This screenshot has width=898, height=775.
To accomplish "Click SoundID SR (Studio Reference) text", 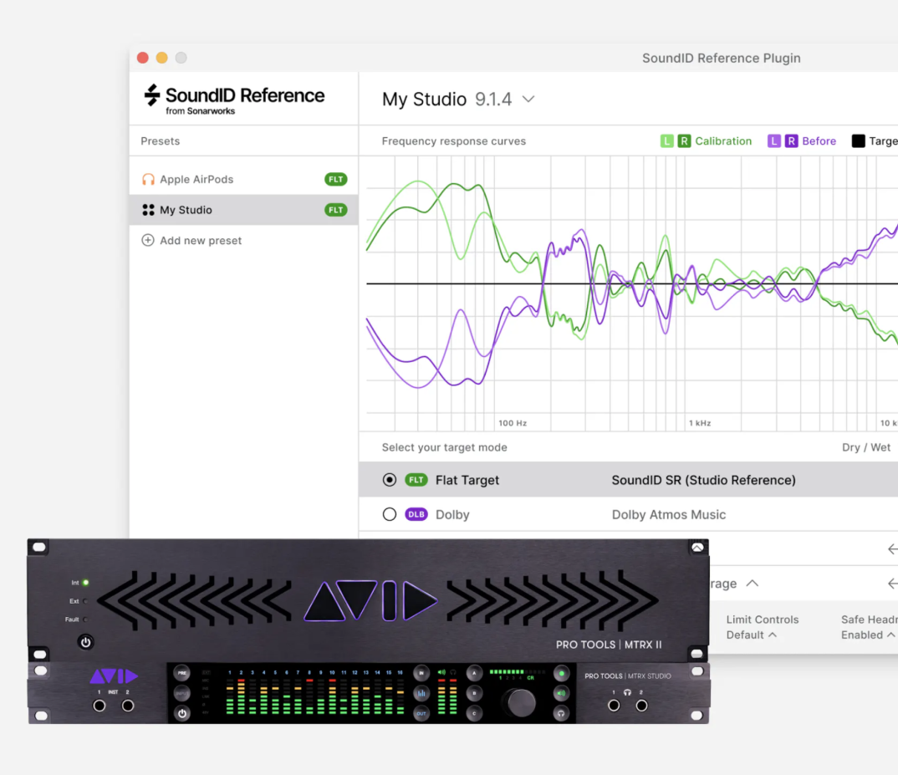I will click(x=703, y=480).
